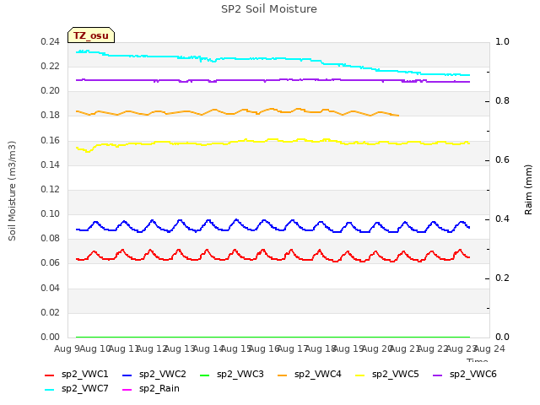Viewport: 540px width, 405px height.
Task: Click the Aug 24 x-axis tick label
Action: (489, 348)
